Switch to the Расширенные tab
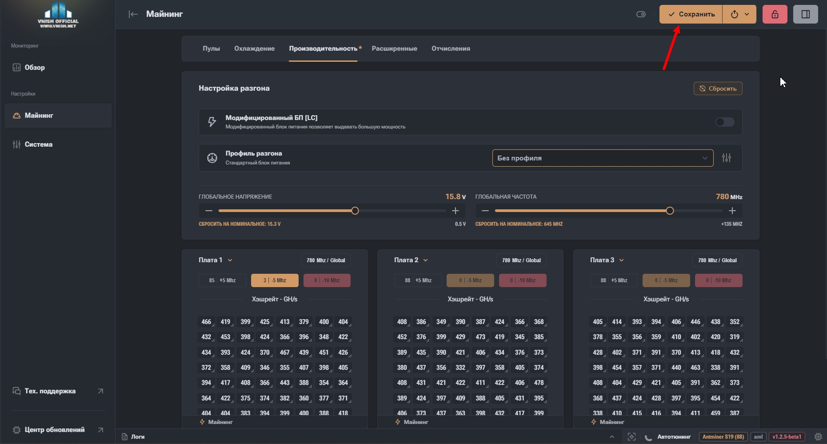This screenshot has width=827, height=444. point(394,48)
